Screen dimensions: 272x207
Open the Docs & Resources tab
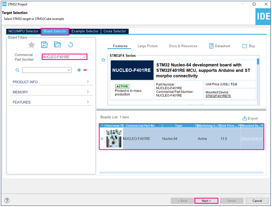[x=183, y=46]
